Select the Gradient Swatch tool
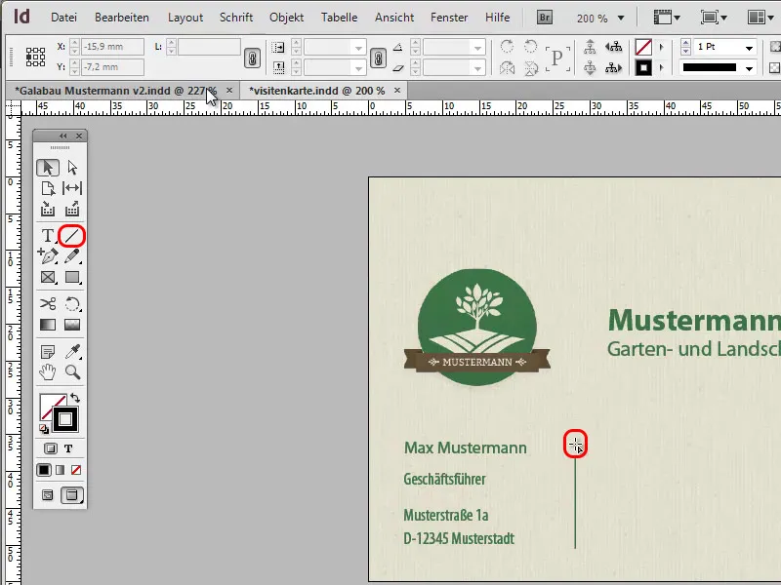Viewport: 781px width, 585px height. 48,325
